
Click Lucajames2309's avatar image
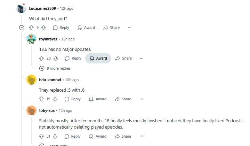[x=22, y=8]
